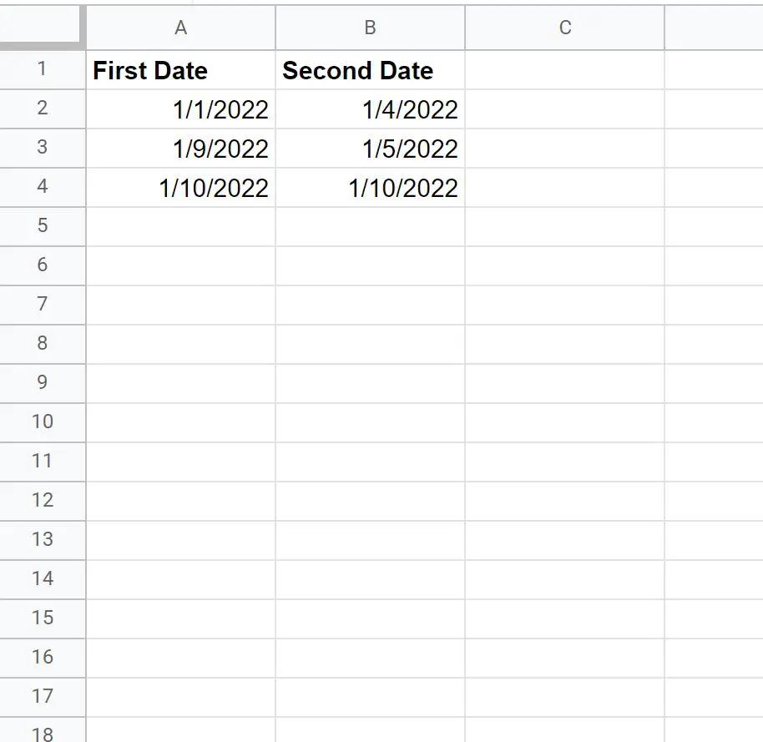
Task: Select row number 10
Action: click(x=42, y=422)
